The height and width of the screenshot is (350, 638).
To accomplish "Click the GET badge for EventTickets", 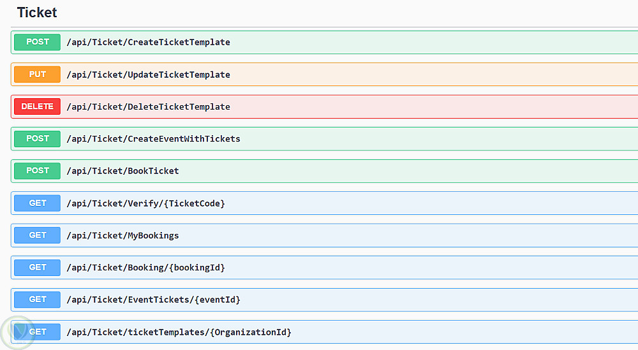I will 38,300.
